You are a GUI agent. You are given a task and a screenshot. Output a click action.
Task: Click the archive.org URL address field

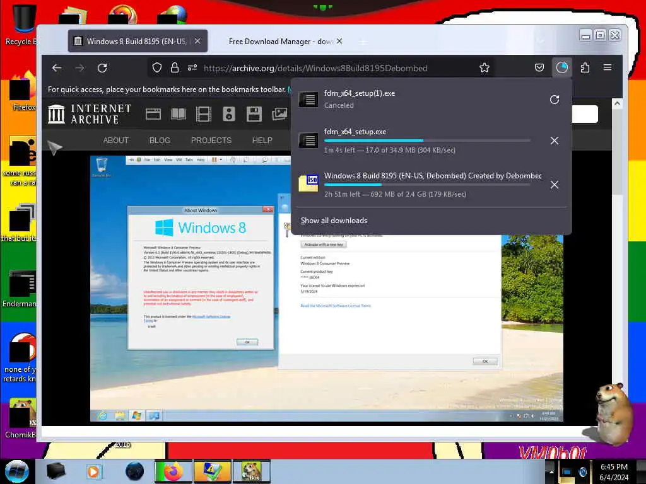point(315,68)
